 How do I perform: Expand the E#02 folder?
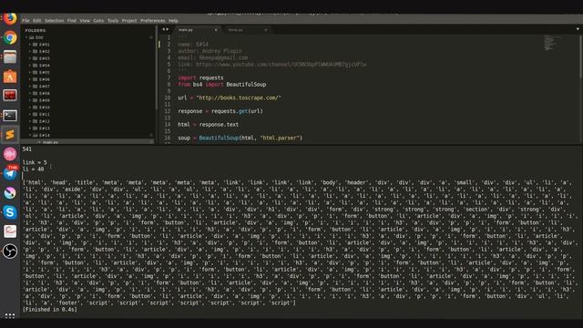click(x=30, y=51)
